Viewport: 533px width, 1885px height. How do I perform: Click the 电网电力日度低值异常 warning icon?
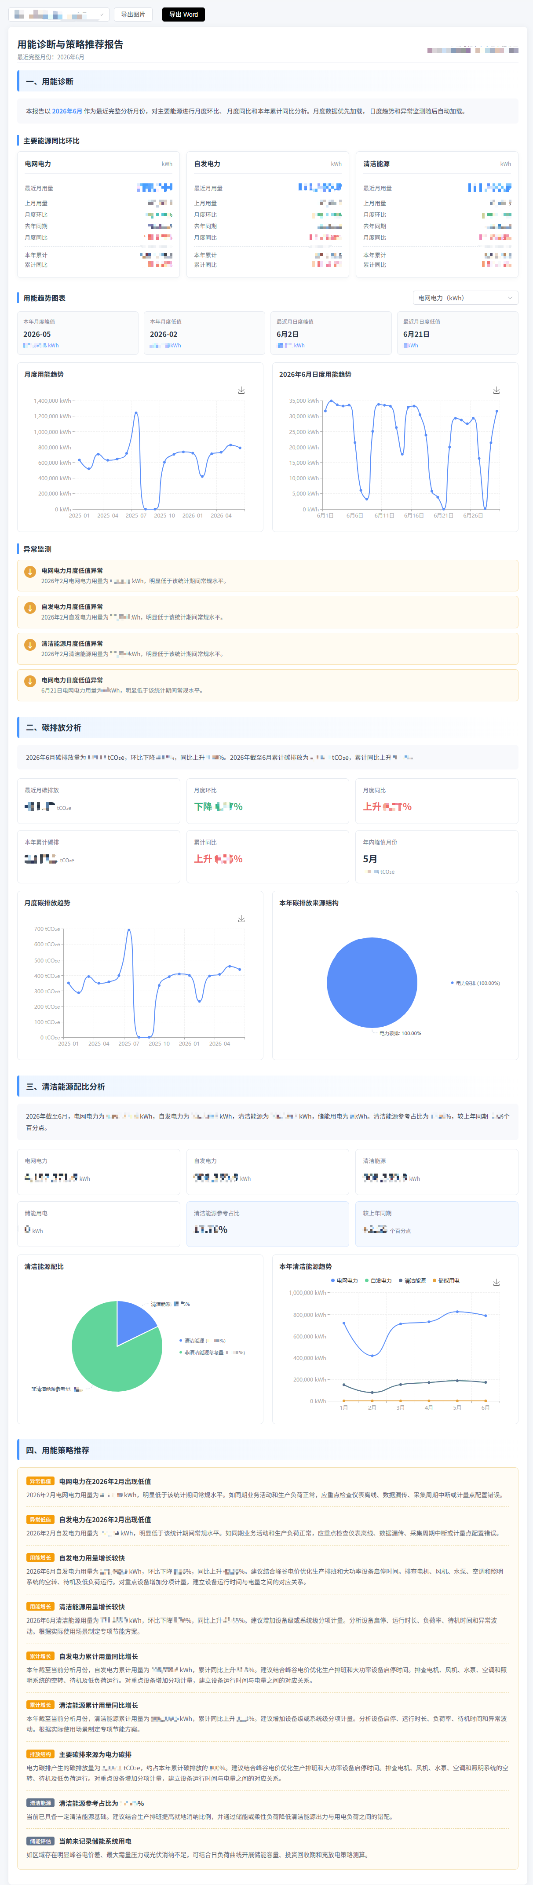coord(30,681)
